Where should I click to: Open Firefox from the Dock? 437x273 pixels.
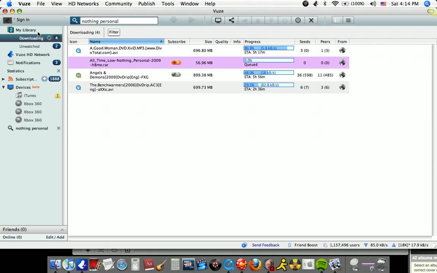click(x=255, y=264)
